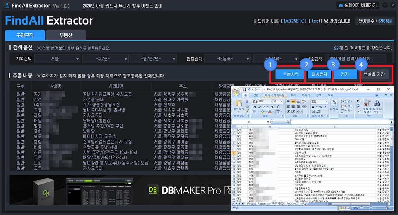The width and height of the screenshot is (398, 215).
Task: Click the 추출시작 button
Action: click(x=291, y=74)
